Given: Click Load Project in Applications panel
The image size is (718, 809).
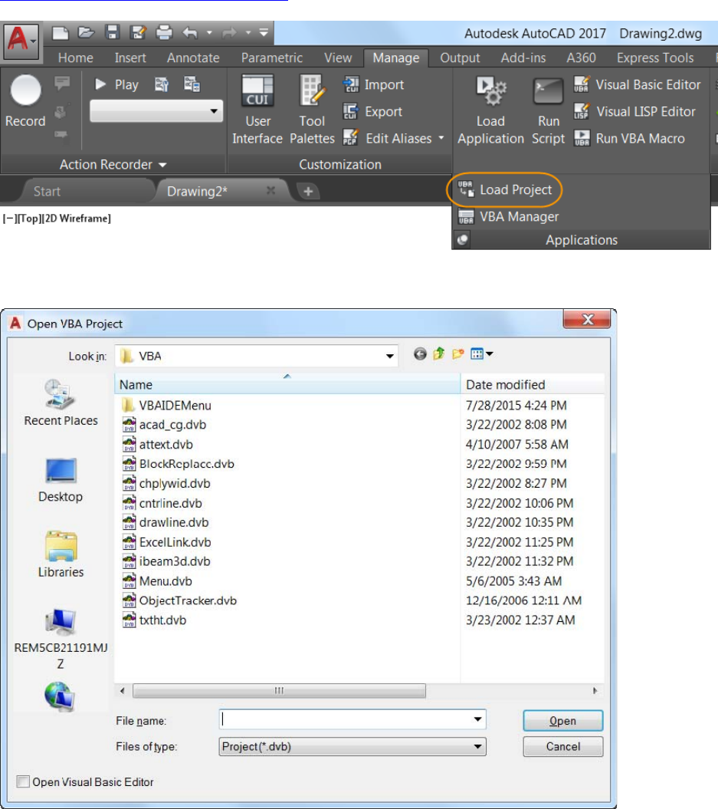Looking at the screenshot, I should pos(505,190).
